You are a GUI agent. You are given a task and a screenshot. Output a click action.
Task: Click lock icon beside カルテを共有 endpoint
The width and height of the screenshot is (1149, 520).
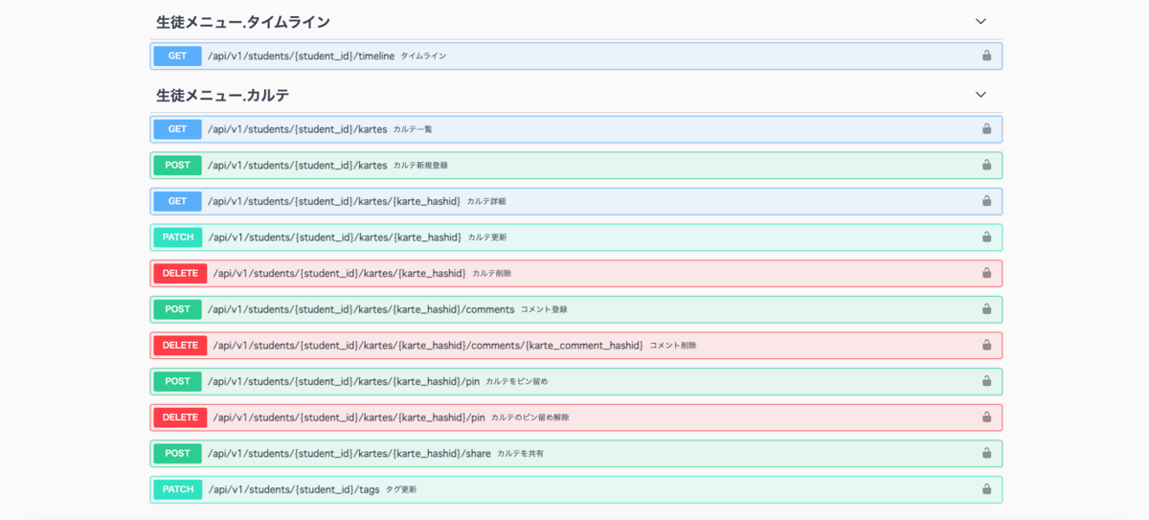click(986, 453)
